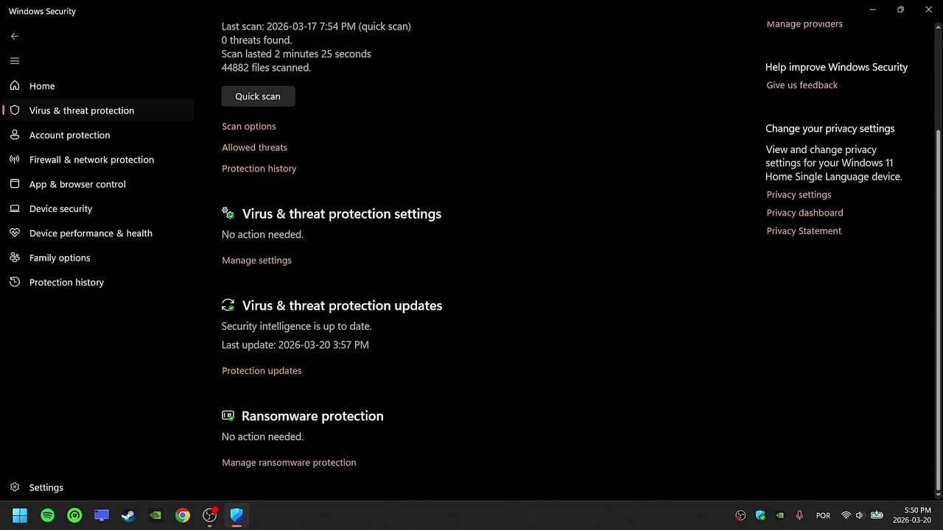Click the heart icon for Device performance
The image size is (943, 530).
click(x=15, y=233)
